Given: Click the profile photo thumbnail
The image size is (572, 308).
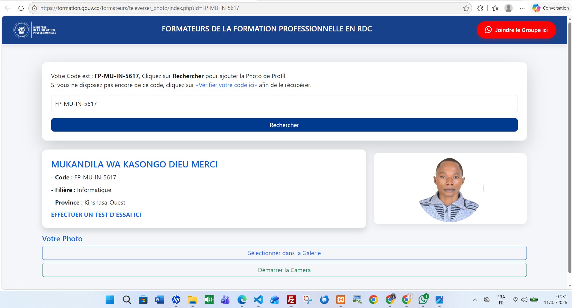Looking at the screenshot, I should click(449, 190).
